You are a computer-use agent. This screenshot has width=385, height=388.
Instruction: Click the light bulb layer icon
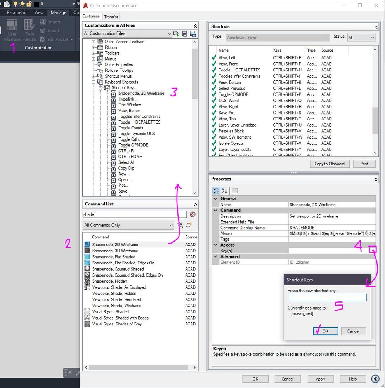tap(16, 4)
